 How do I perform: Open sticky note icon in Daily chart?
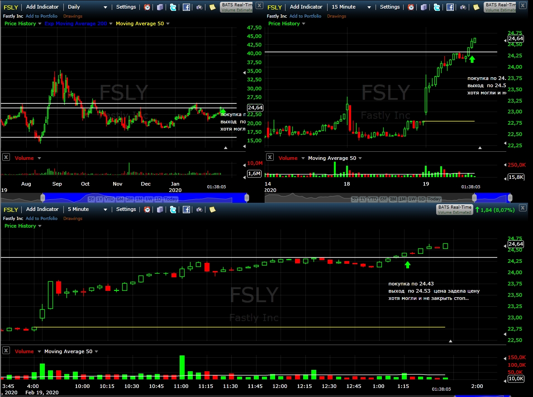(213, 7)
